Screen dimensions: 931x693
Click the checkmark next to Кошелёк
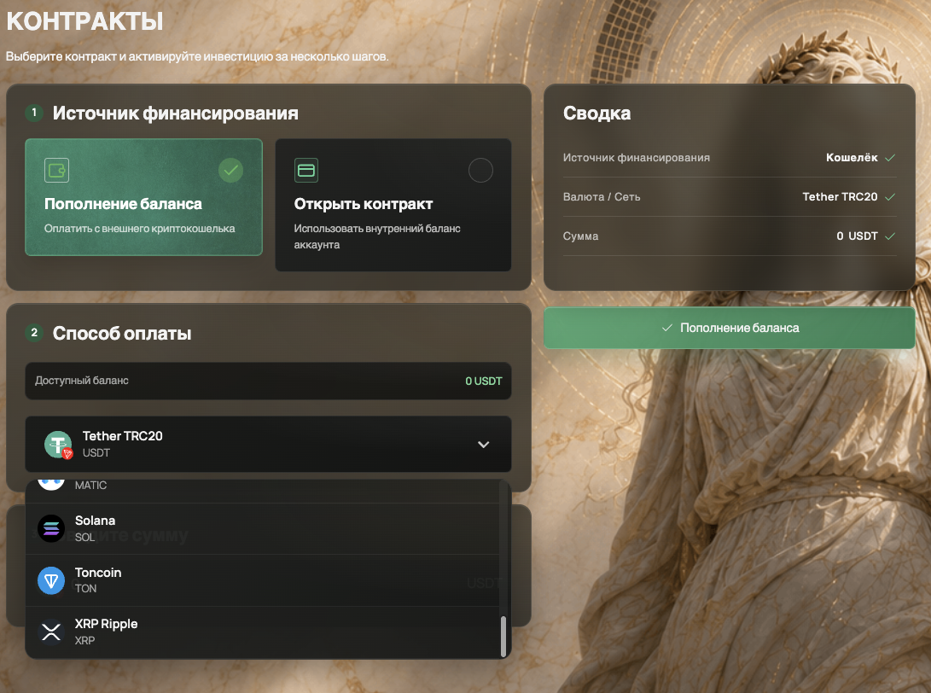pos(890,158)
